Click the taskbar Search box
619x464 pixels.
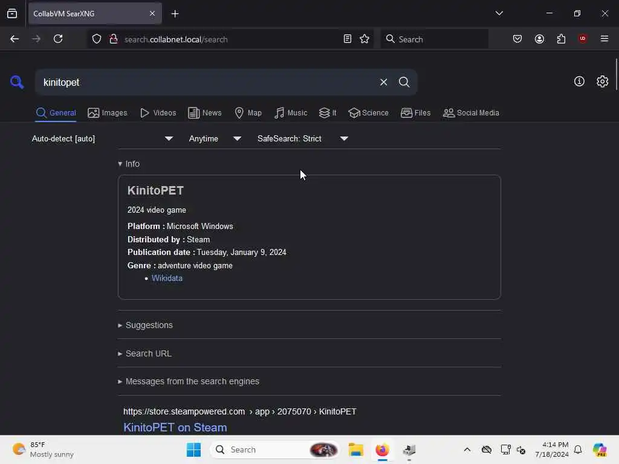point(275,449)
